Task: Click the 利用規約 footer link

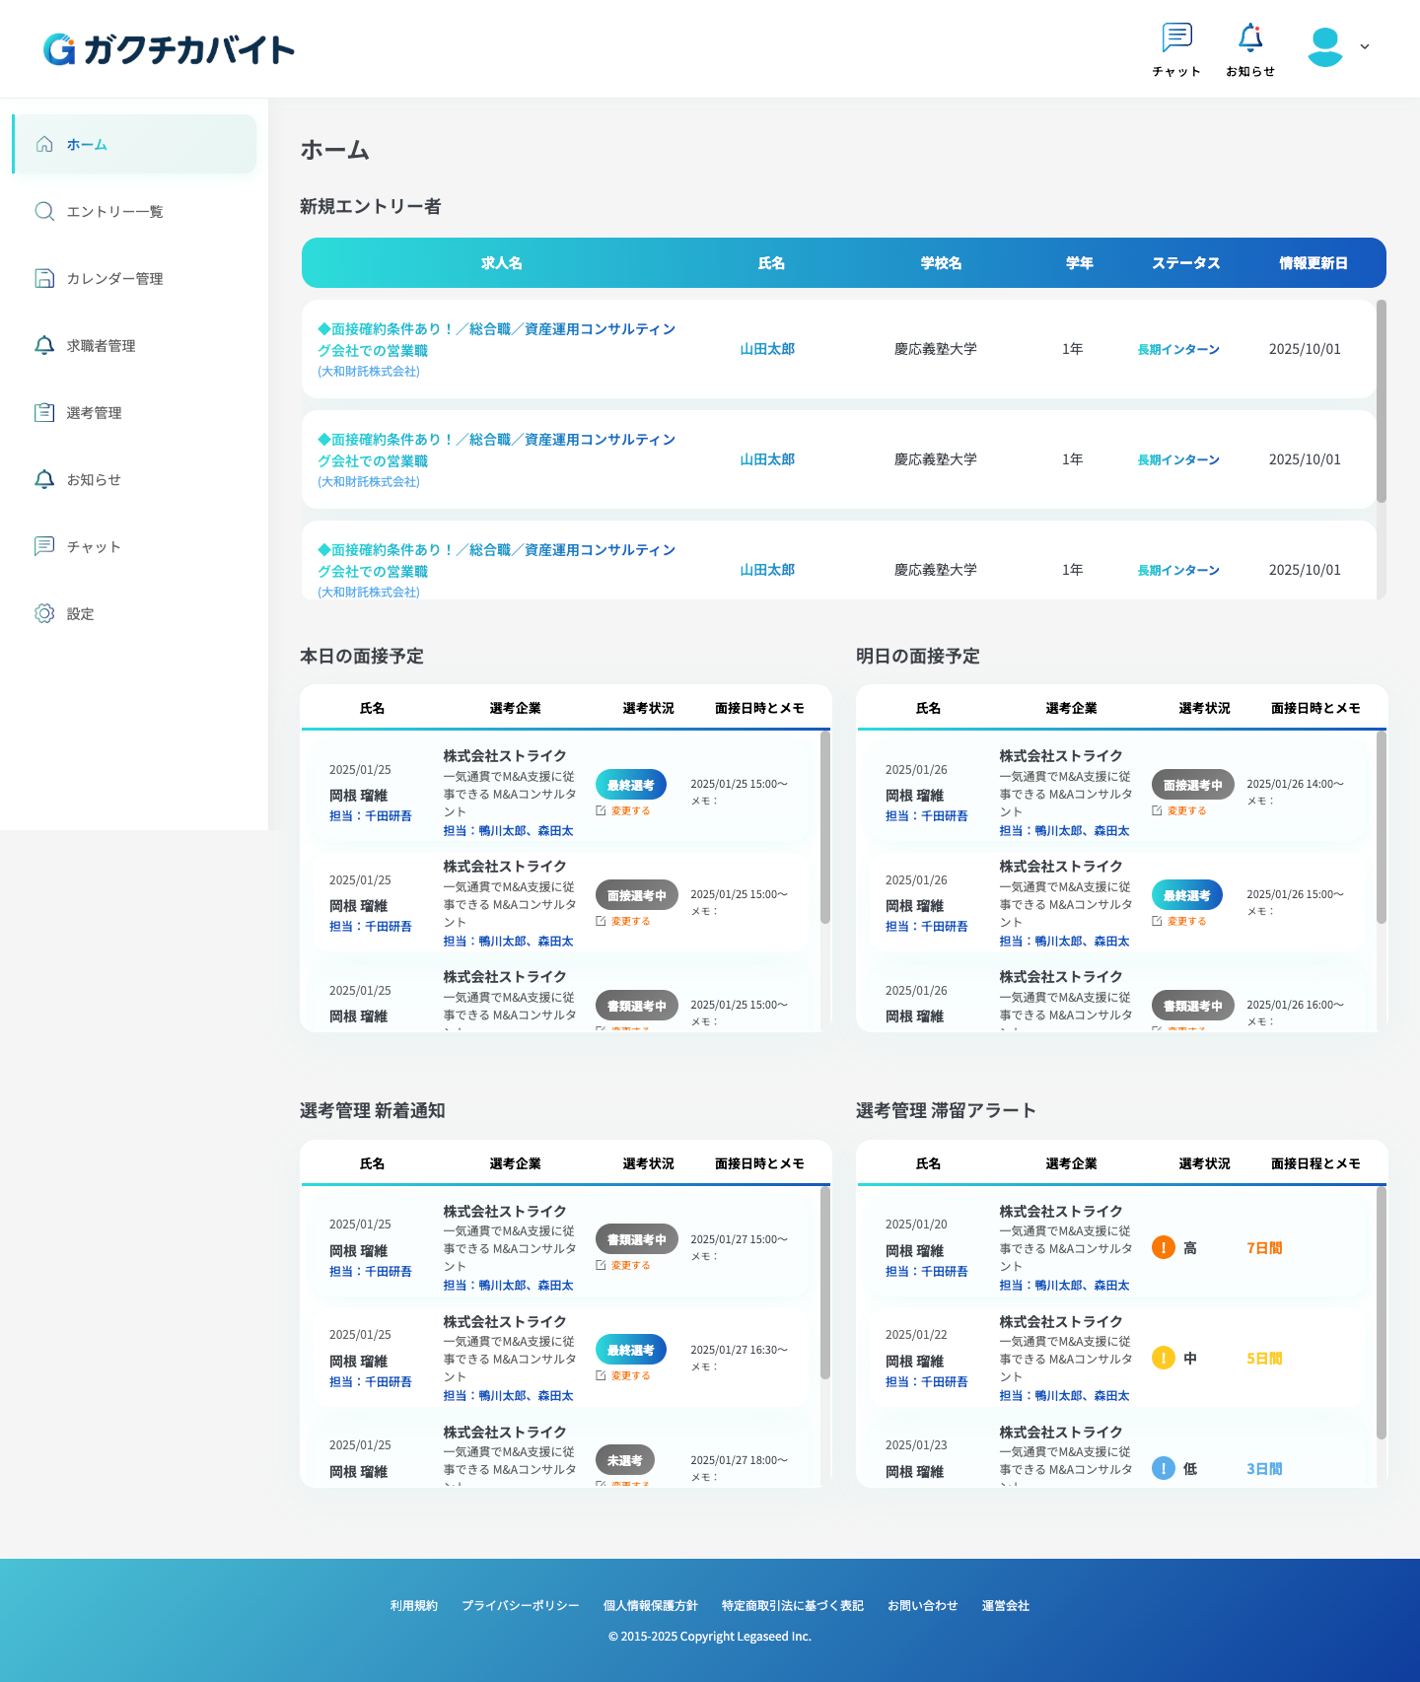Action: tap(413, 1606)
